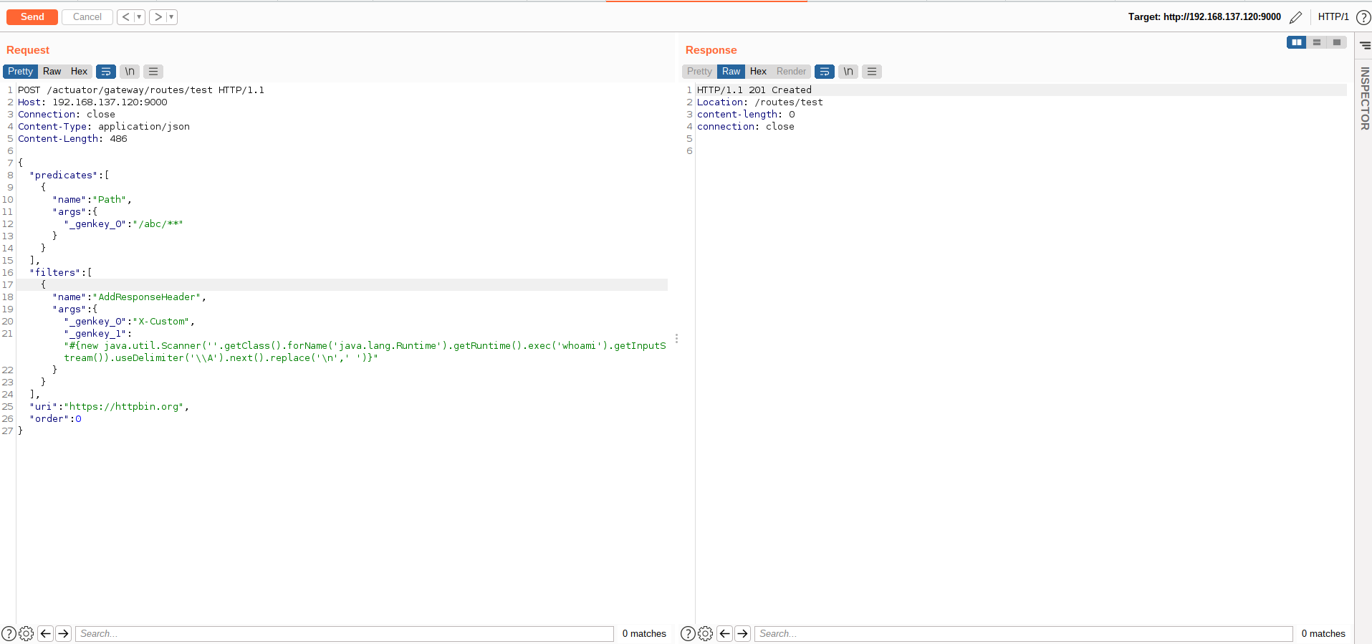The width and height of the screenshot is (1372, 644).
Task: Click the "order":0 line in request
Action: coord(55,419)
